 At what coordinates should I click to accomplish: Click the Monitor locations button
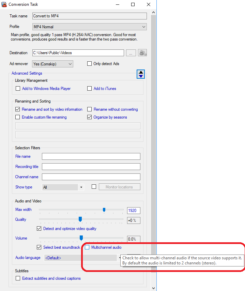click(x=119, y=187)
